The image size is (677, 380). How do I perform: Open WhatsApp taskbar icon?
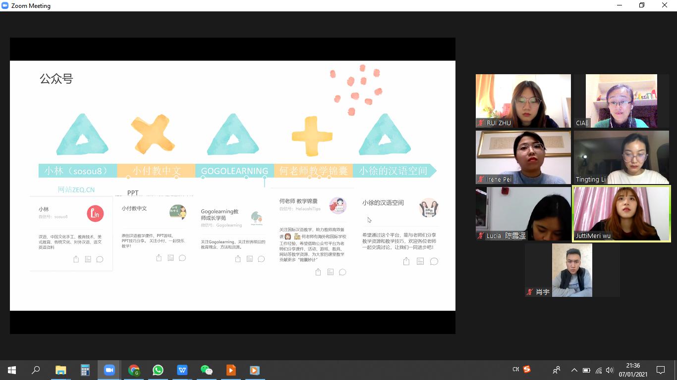point(158,370)
